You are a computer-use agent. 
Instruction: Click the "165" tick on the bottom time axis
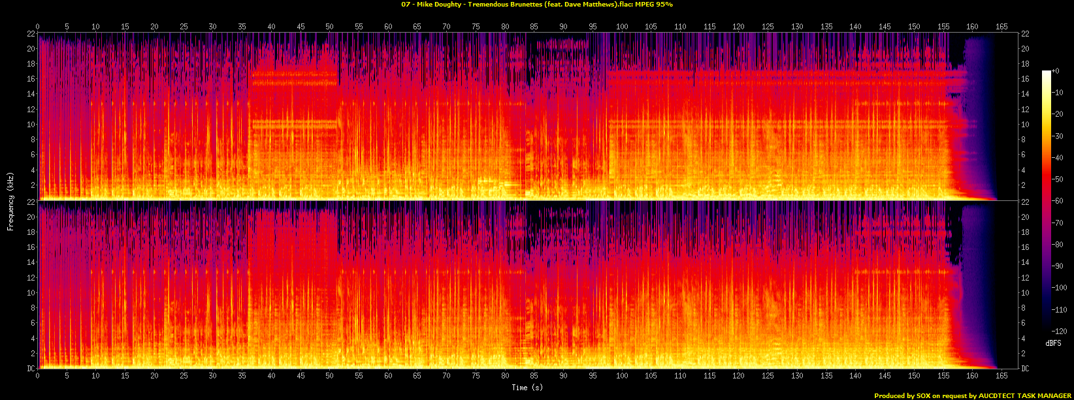1001,375
